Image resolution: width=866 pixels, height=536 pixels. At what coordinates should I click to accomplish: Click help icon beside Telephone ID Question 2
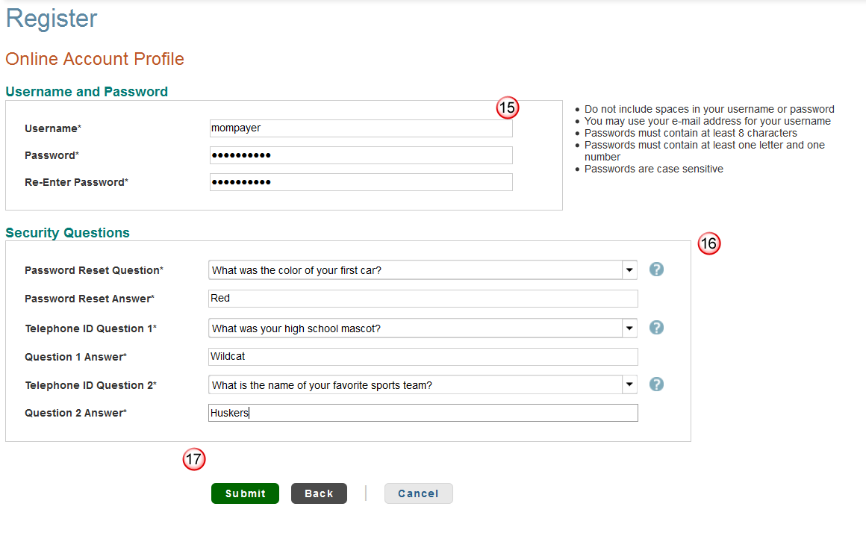click(656, 384)
